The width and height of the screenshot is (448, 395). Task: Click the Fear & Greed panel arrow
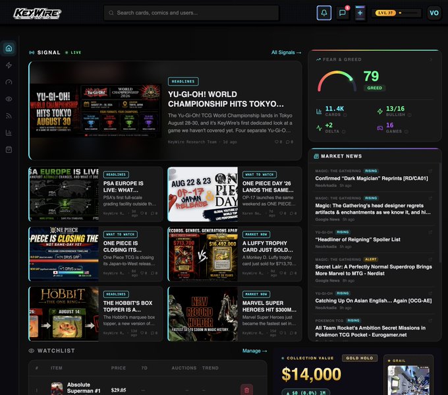(431, 59)
